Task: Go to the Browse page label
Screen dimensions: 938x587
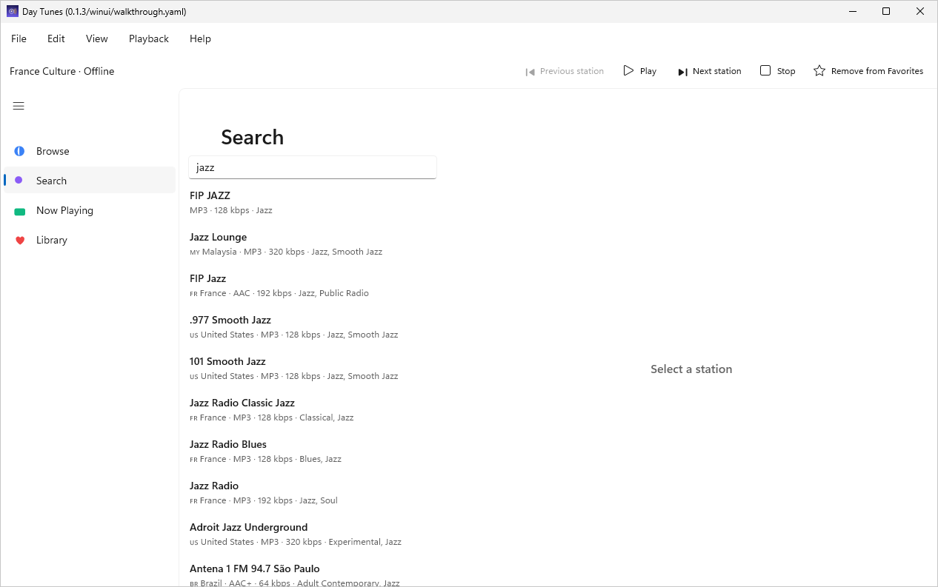Action: click(53, 151)
